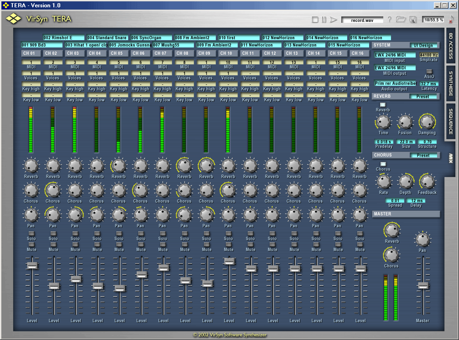Viewport: 459px width, 340px height.
Task: Click the reverb Time knob
Action: pyautogui.click(x=383, y=122)
